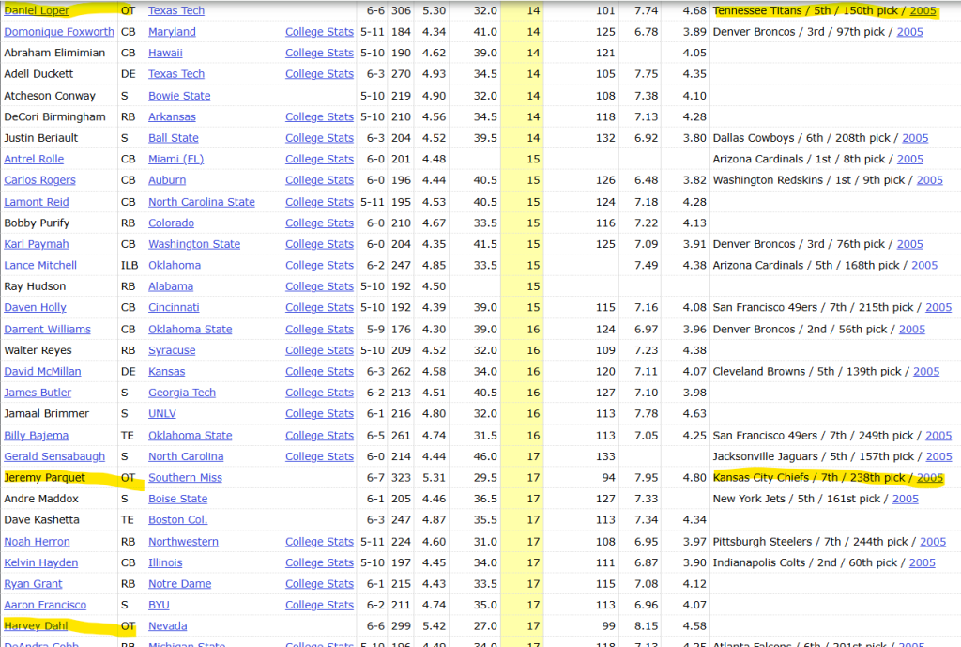961x647 pixels.
Task: Open the 2005 link for Pittsburgh Steelers
Action: (933, 542)
